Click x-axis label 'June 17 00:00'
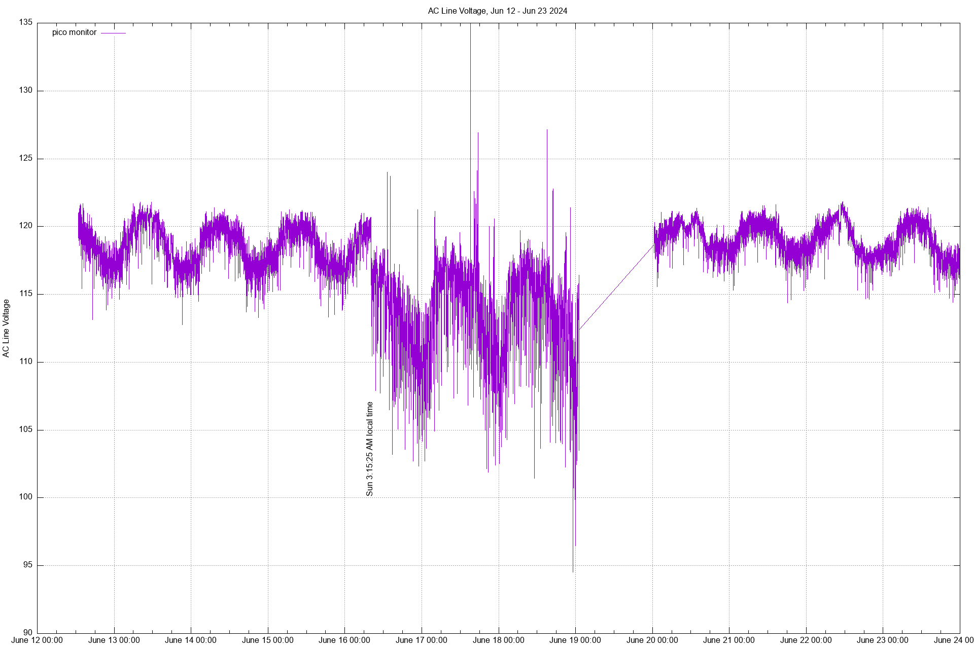Image resolution: width=974 pixels, height=649 pixels. click(422, 640)
